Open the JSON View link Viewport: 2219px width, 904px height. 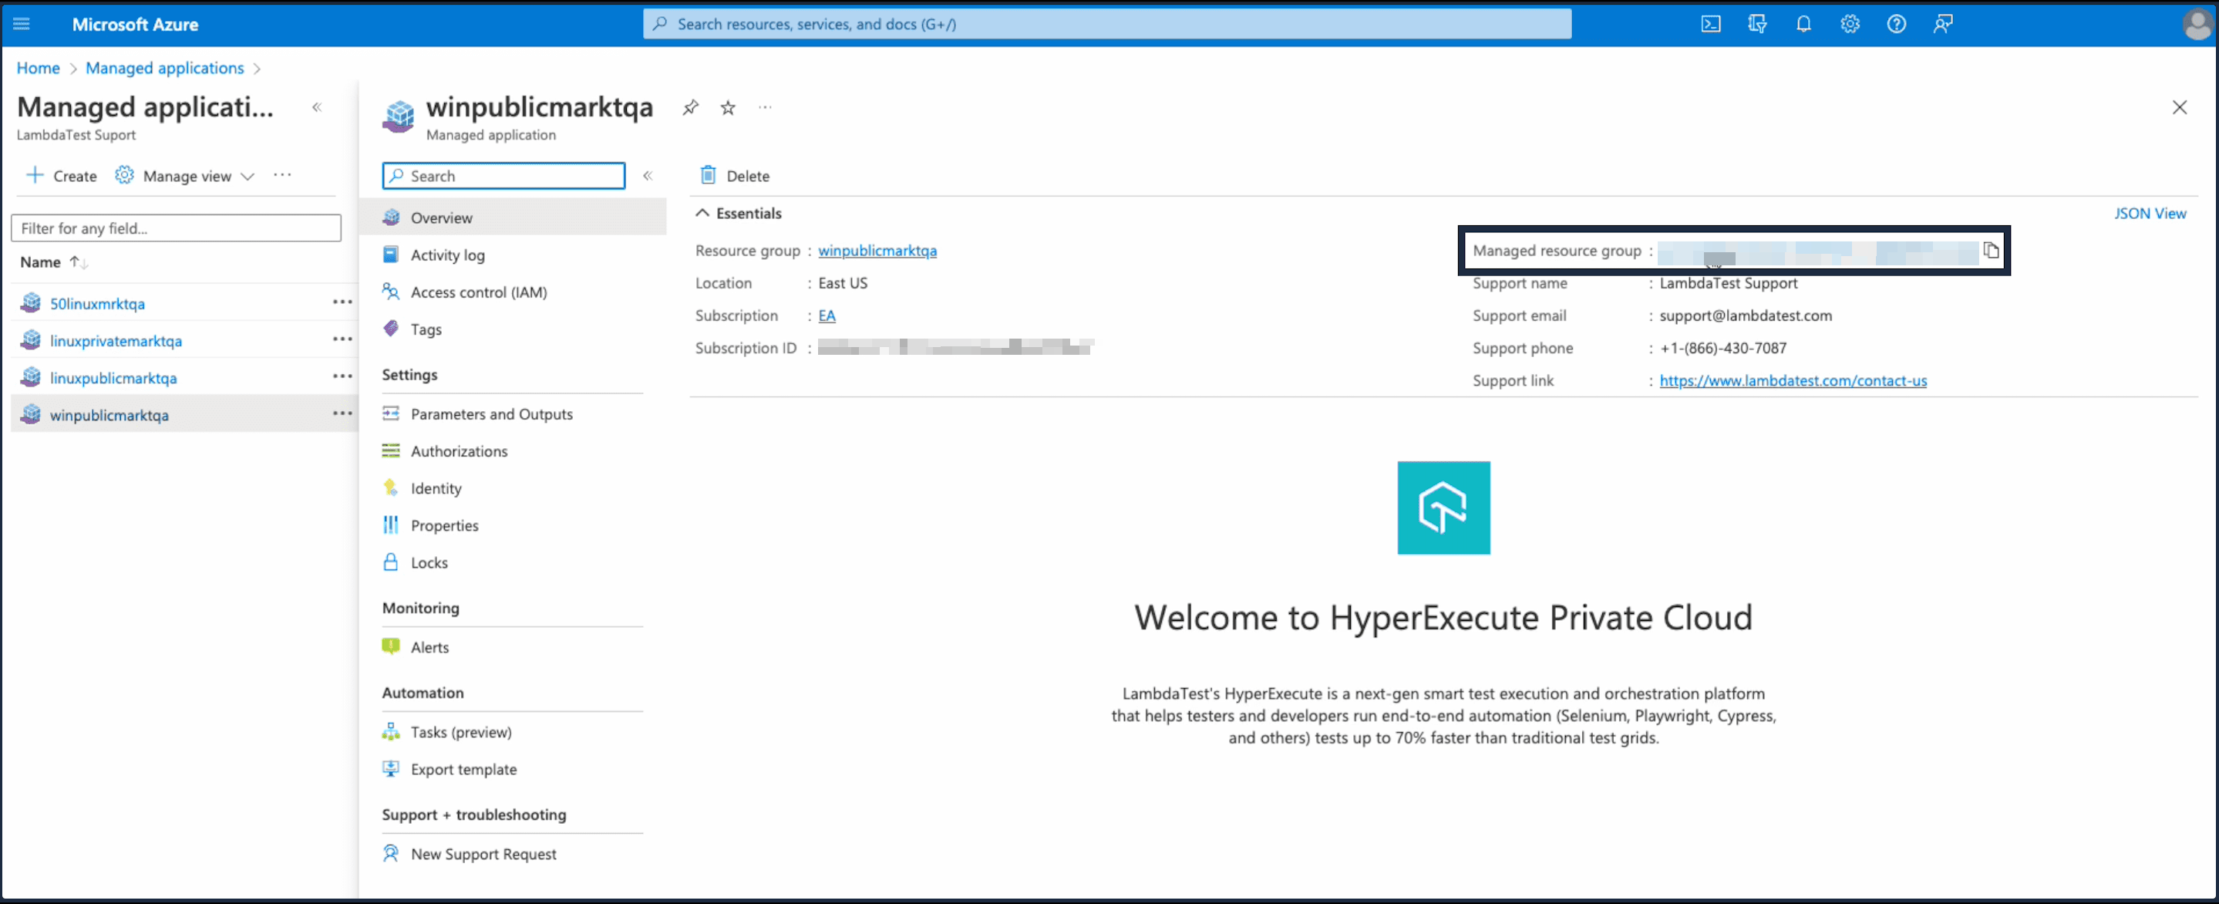coord(2150,213)
